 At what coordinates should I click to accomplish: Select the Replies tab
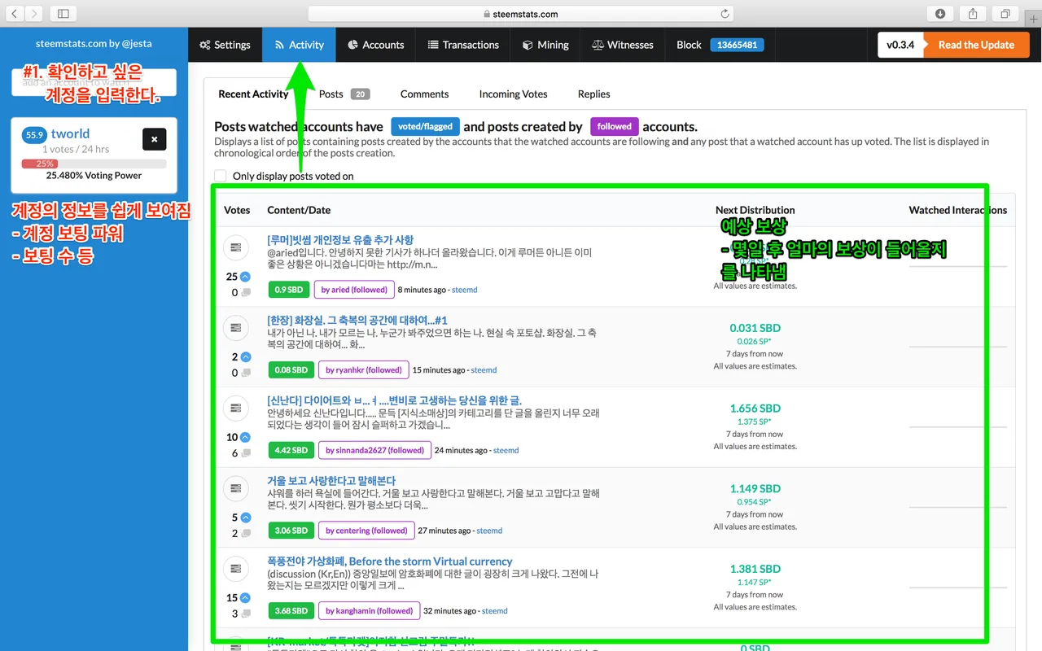click(593, 94)
